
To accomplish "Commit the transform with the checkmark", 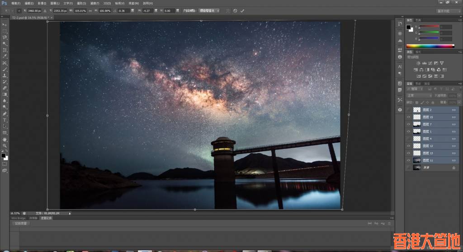I will (242, 11).
